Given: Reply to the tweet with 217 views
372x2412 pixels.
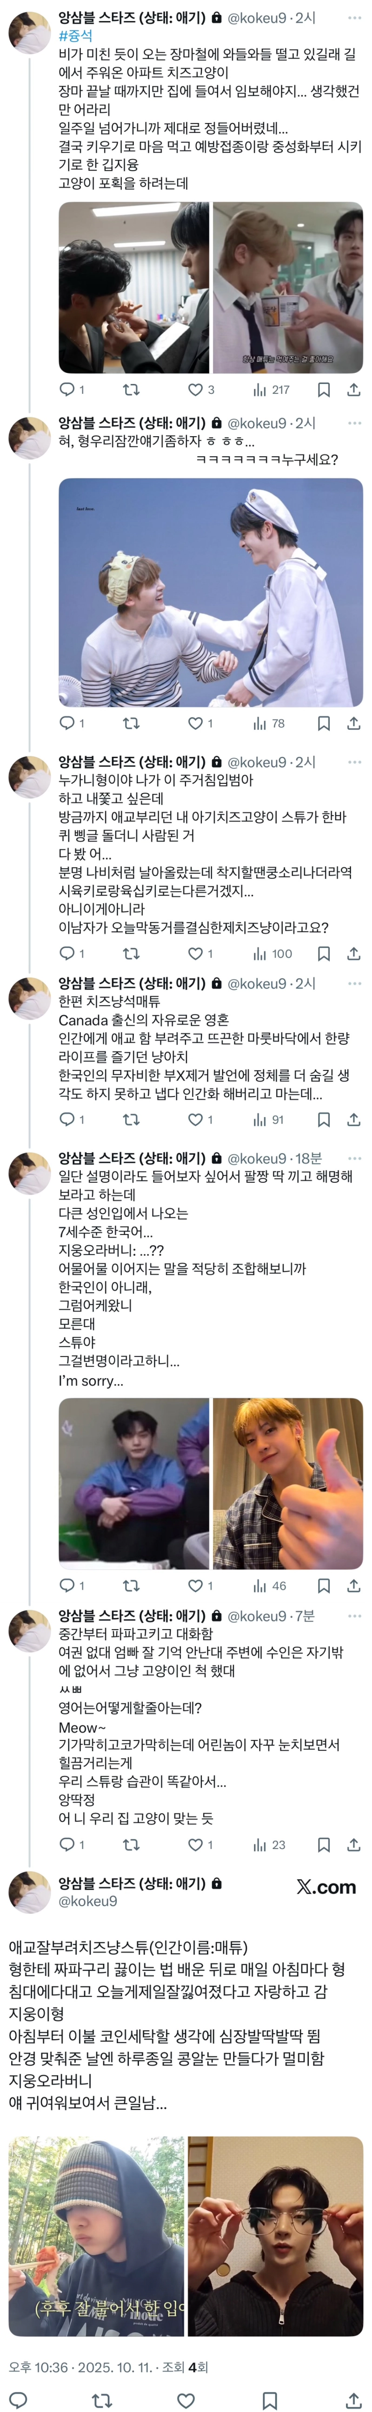Looking at the screenshot, I should pos(66,390).
